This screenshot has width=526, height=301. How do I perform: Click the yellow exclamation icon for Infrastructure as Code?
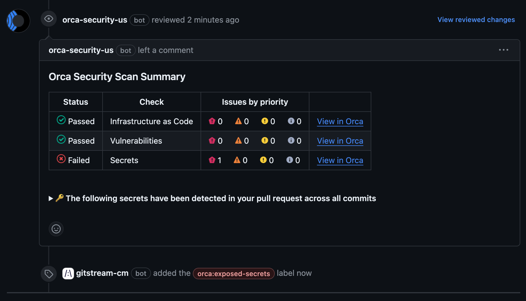(264, 121)
